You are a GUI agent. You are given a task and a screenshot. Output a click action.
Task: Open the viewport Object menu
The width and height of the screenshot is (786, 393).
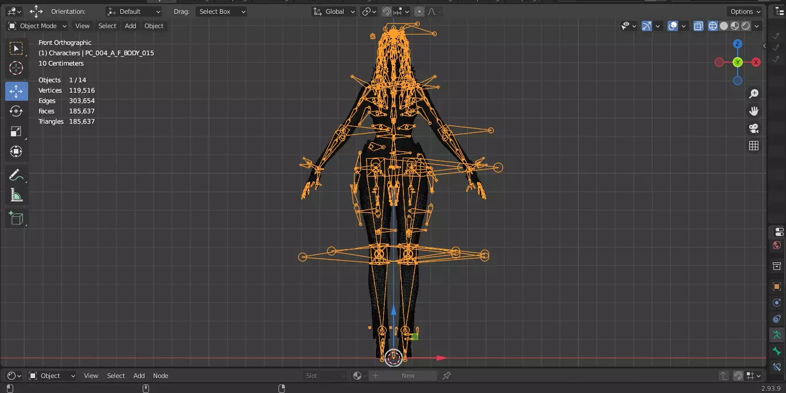(154, 26)
